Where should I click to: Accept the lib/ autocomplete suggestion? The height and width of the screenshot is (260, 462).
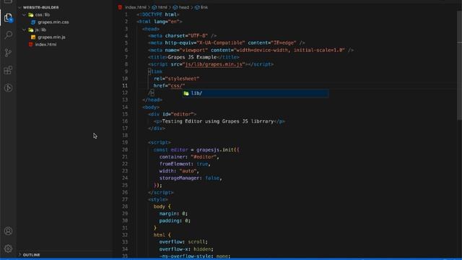click(255, 93)
